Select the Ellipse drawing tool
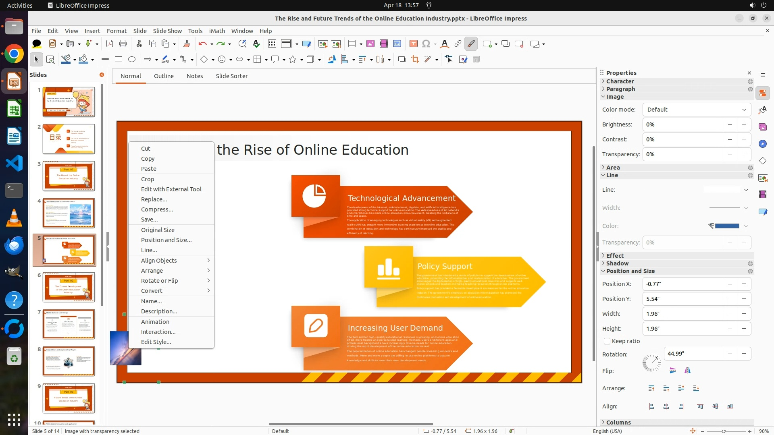Viewport: 774px width, 435px height. coord(132,60)
